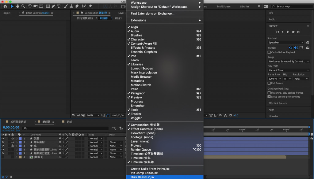Image resolution: width=314 pixels, height=179 pixels.
Task: Select the Brush tool
Action: click(x=66, y=6)
